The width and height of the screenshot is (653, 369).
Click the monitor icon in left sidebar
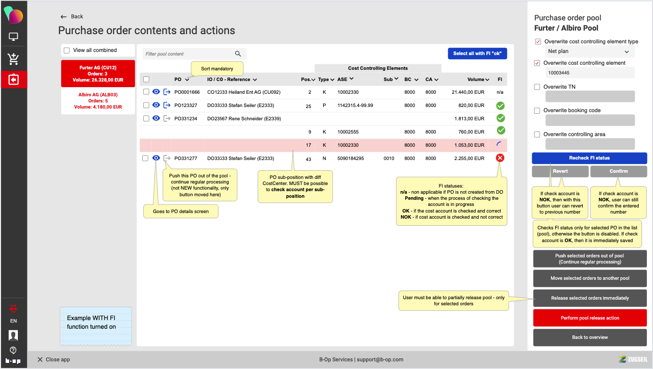pos(13,37)
